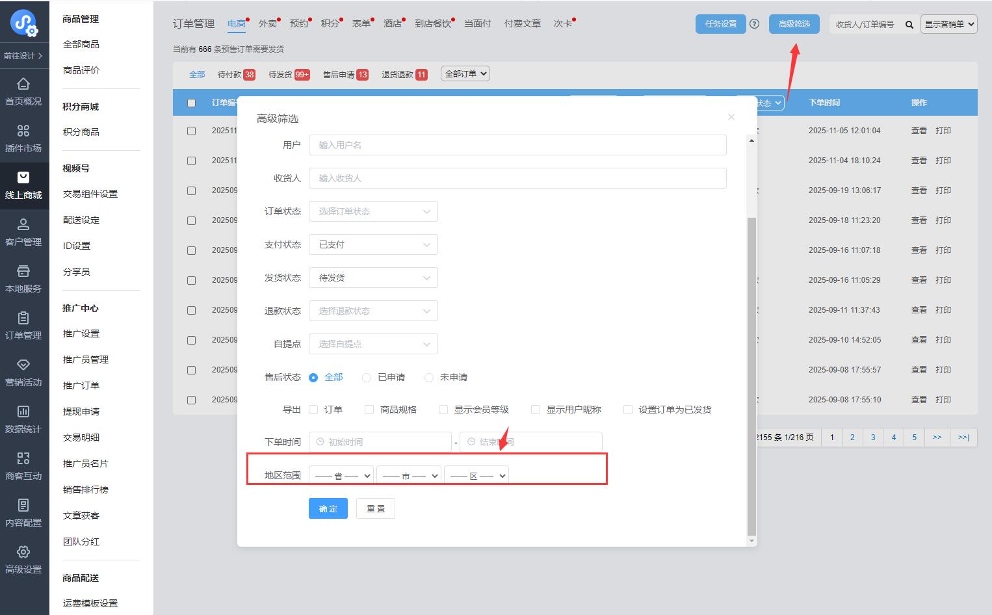The image size is (992, 615).
Task: Switch to the 待发货 orders tab
Action: [280, 75]
